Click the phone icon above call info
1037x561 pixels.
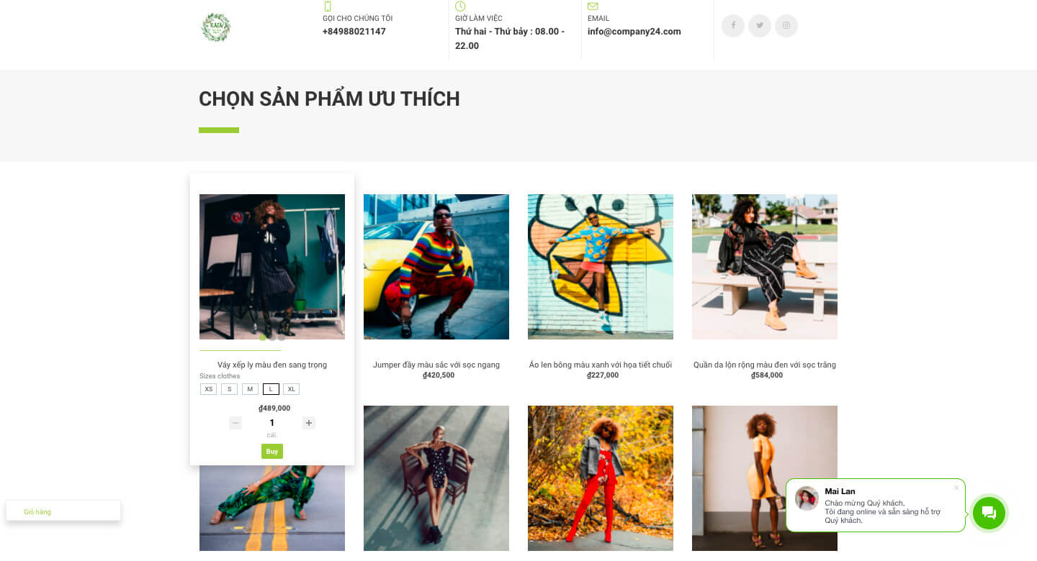328,6
